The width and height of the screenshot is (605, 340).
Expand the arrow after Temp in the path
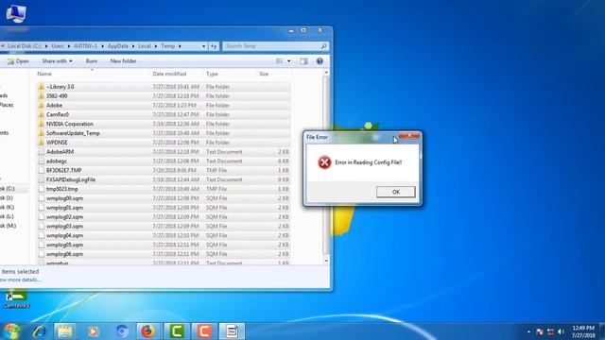180,46
